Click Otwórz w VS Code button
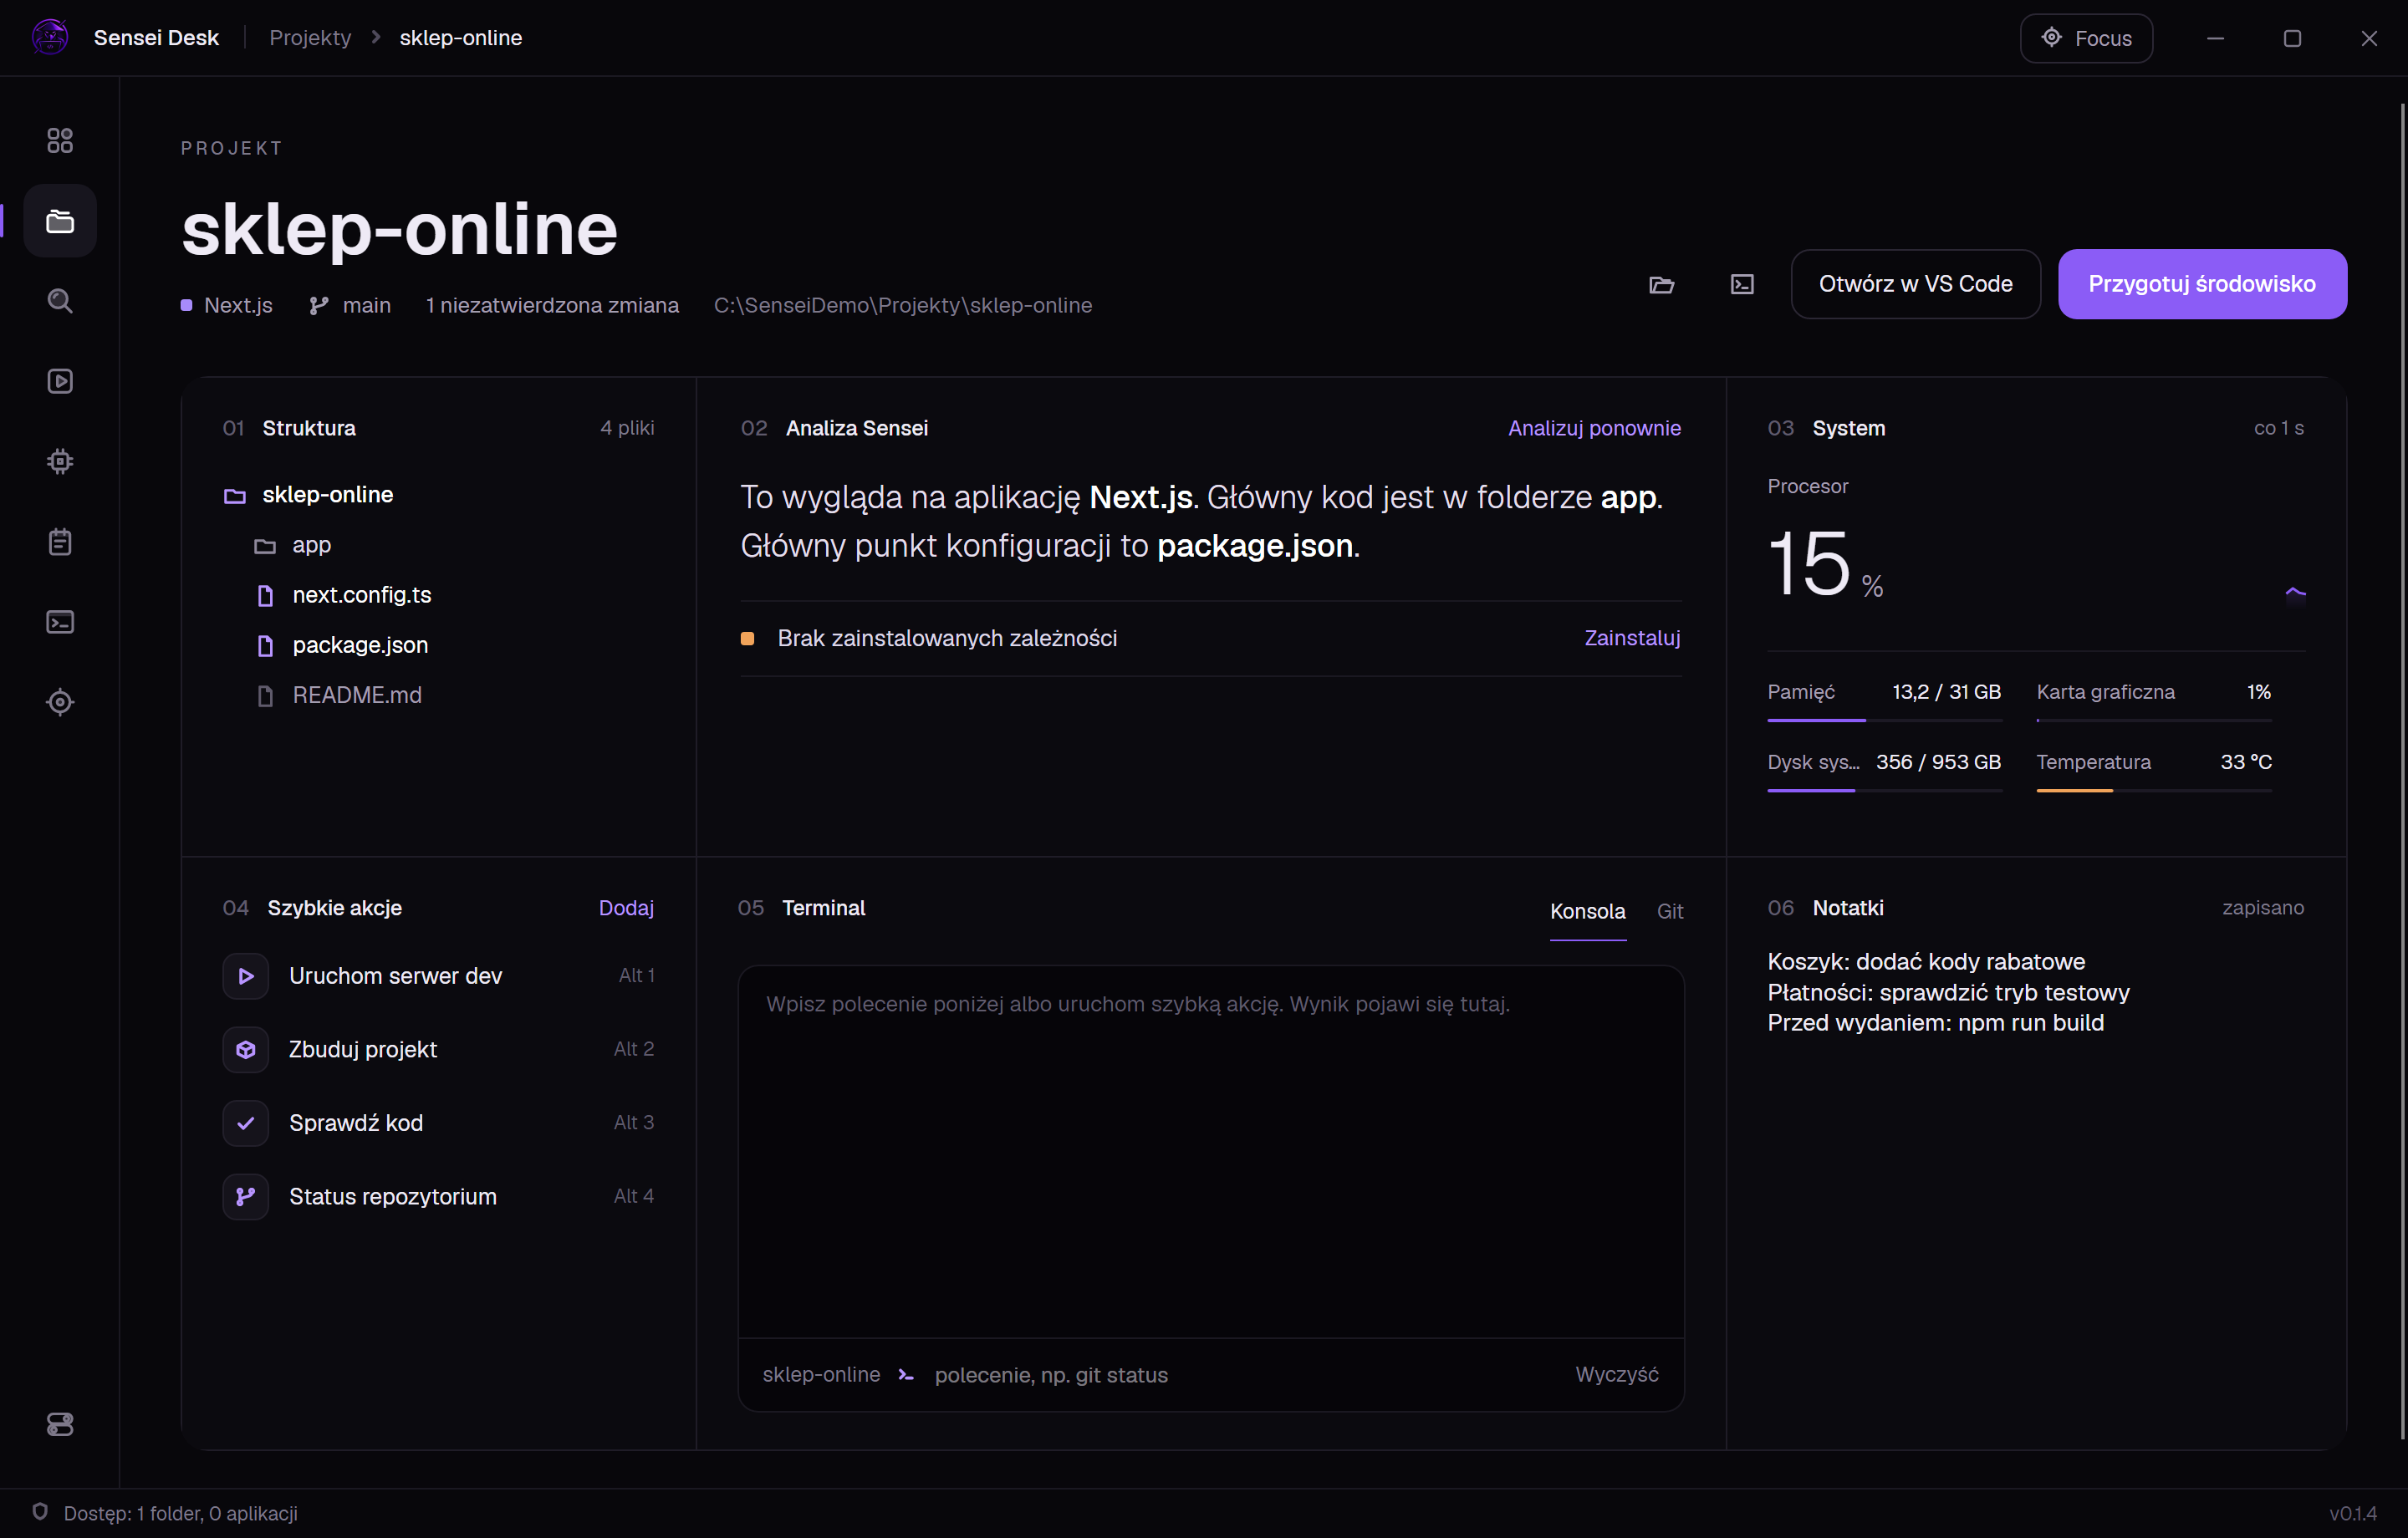 click(x=1915, y=284)
